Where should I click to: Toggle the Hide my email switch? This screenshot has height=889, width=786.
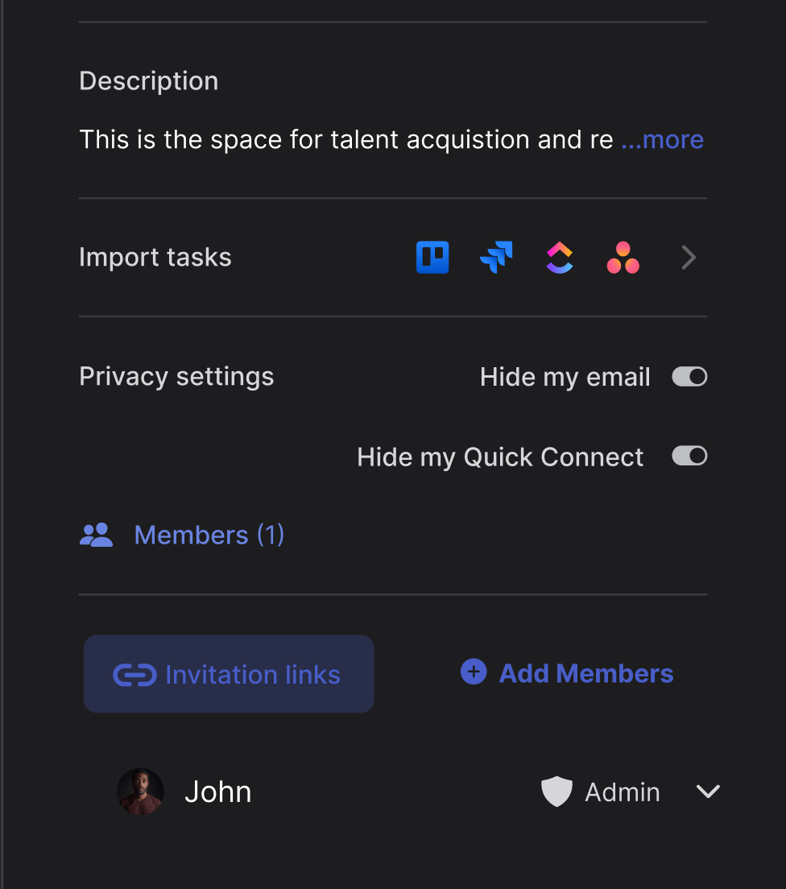689,377
